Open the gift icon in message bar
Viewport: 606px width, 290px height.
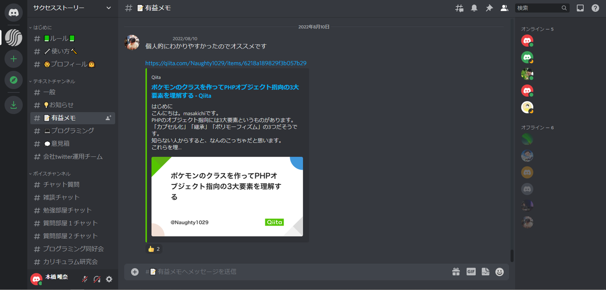[456, 272]
